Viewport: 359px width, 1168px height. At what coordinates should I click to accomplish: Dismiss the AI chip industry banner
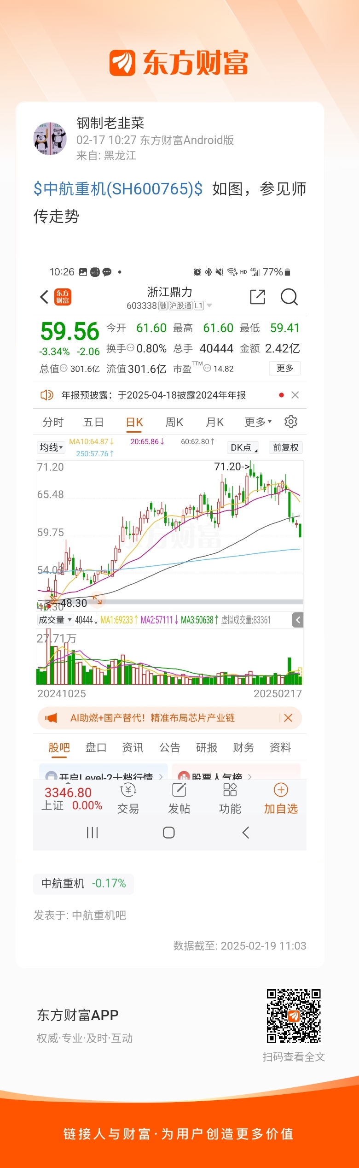pyautogui.click(x=288, y=718)
